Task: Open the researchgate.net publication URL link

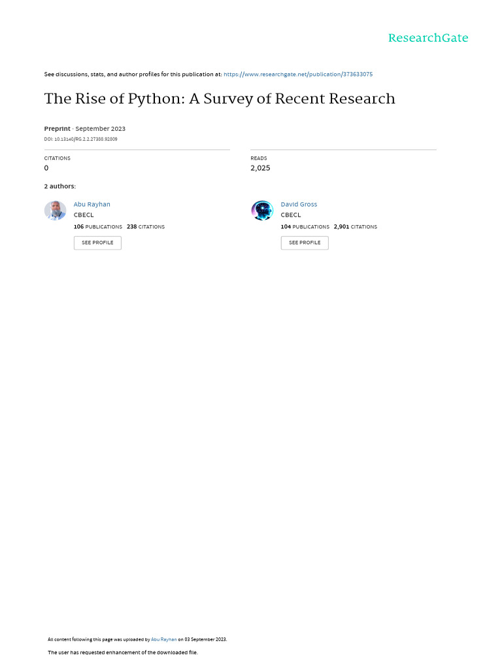Action: (x=298, y=75)
